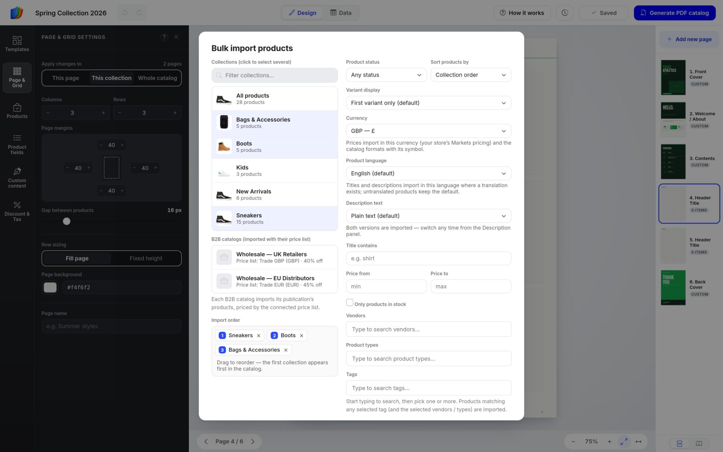Open the Product status dropdown
The height and width of the screenshot is (452, 723).
point(386,75)
